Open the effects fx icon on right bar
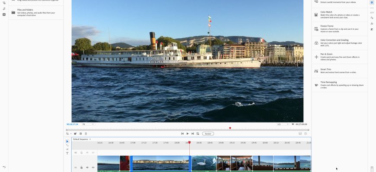Image resolution: width=376 pixels, height=172 pixels. 372,24
